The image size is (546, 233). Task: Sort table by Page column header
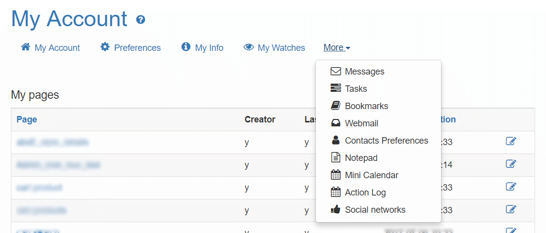tap(27, 119)
